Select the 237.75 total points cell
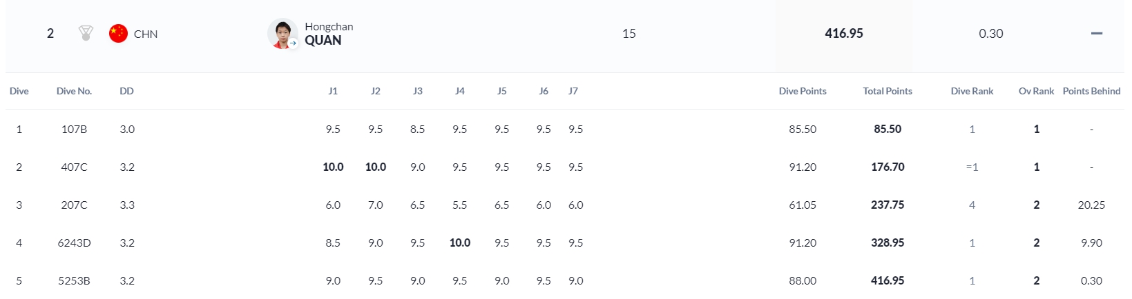Viewport: 1132px width, 299px height. (887, 205)
